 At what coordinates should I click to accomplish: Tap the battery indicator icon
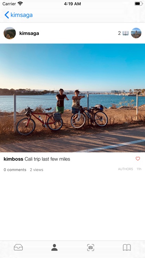(138, 4)
